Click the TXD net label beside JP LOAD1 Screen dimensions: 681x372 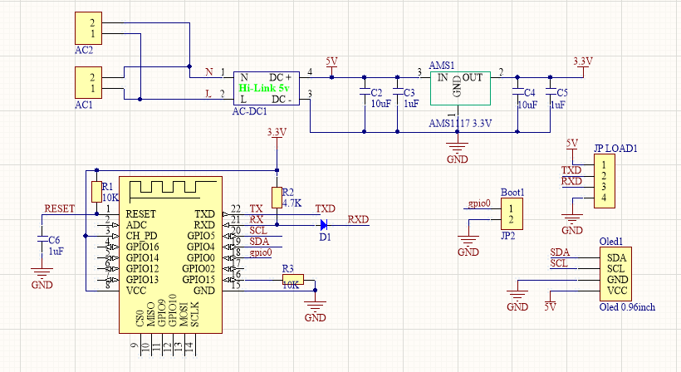pyautogui.click(x=571, y=170)
